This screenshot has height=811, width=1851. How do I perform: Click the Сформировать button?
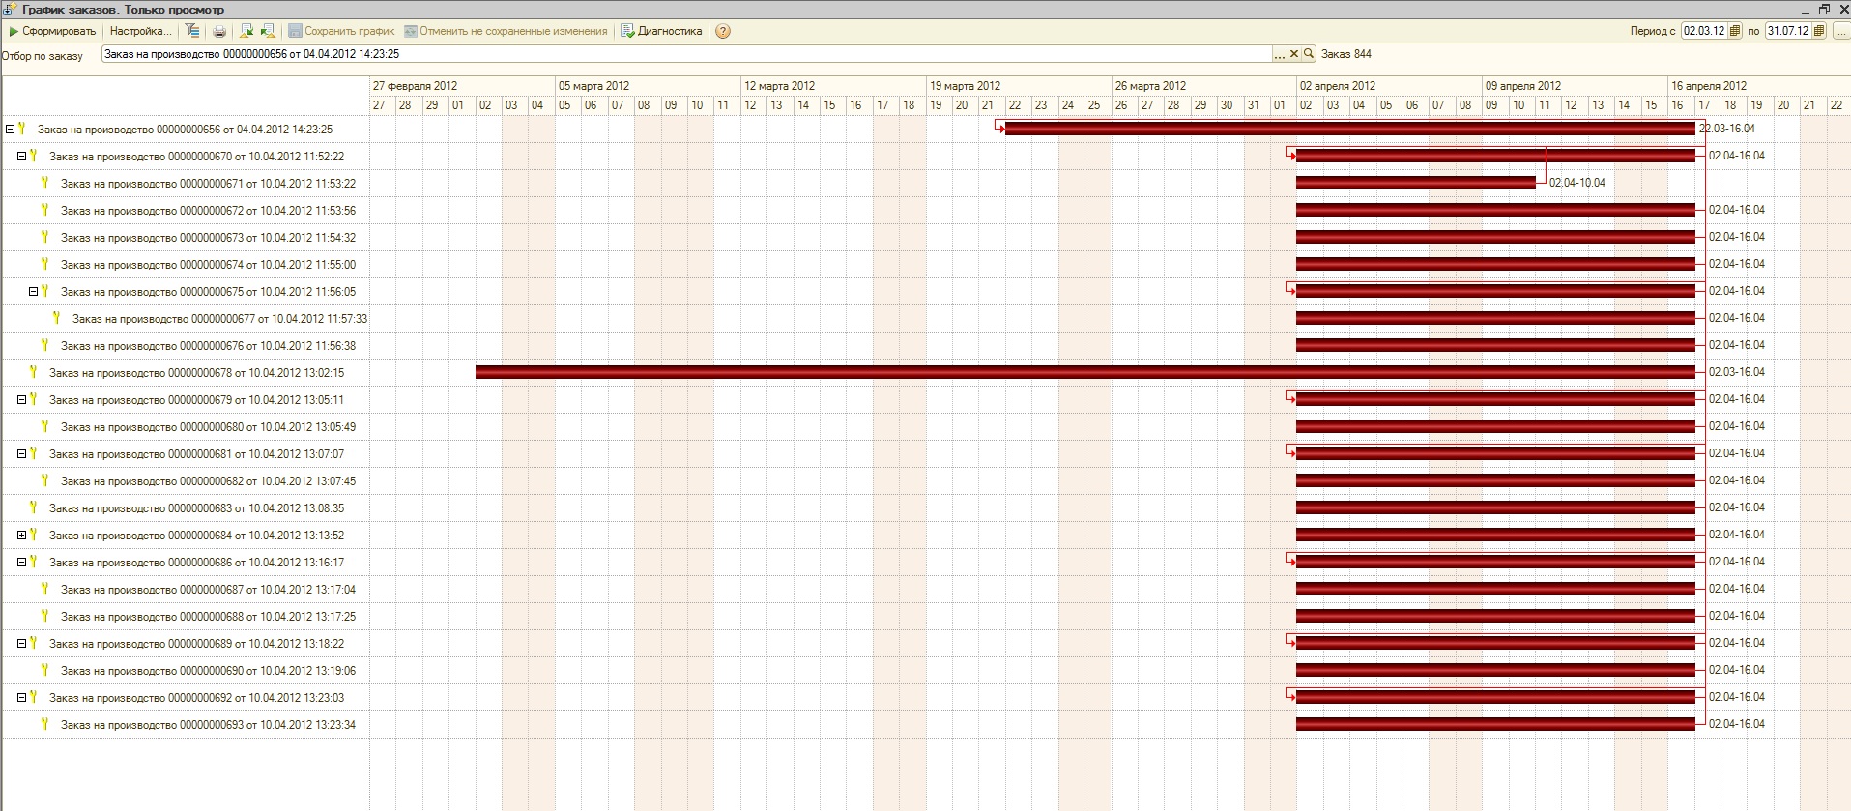tap(52, 31)
